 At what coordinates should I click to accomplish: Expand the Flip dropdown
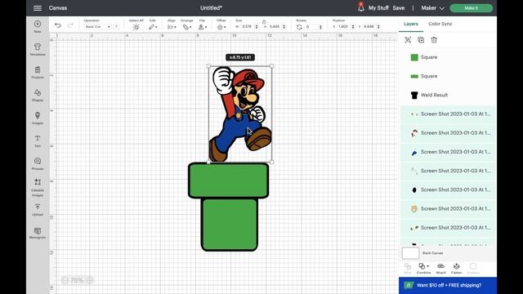(x=203, y=27)
